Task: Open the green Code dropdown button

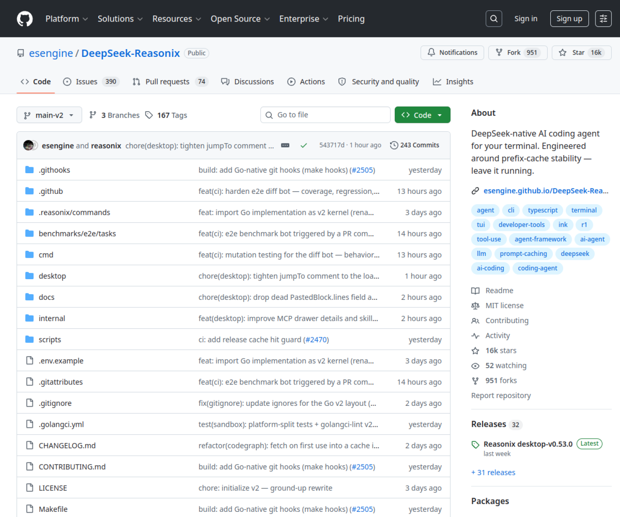Action: click(422, 115)
